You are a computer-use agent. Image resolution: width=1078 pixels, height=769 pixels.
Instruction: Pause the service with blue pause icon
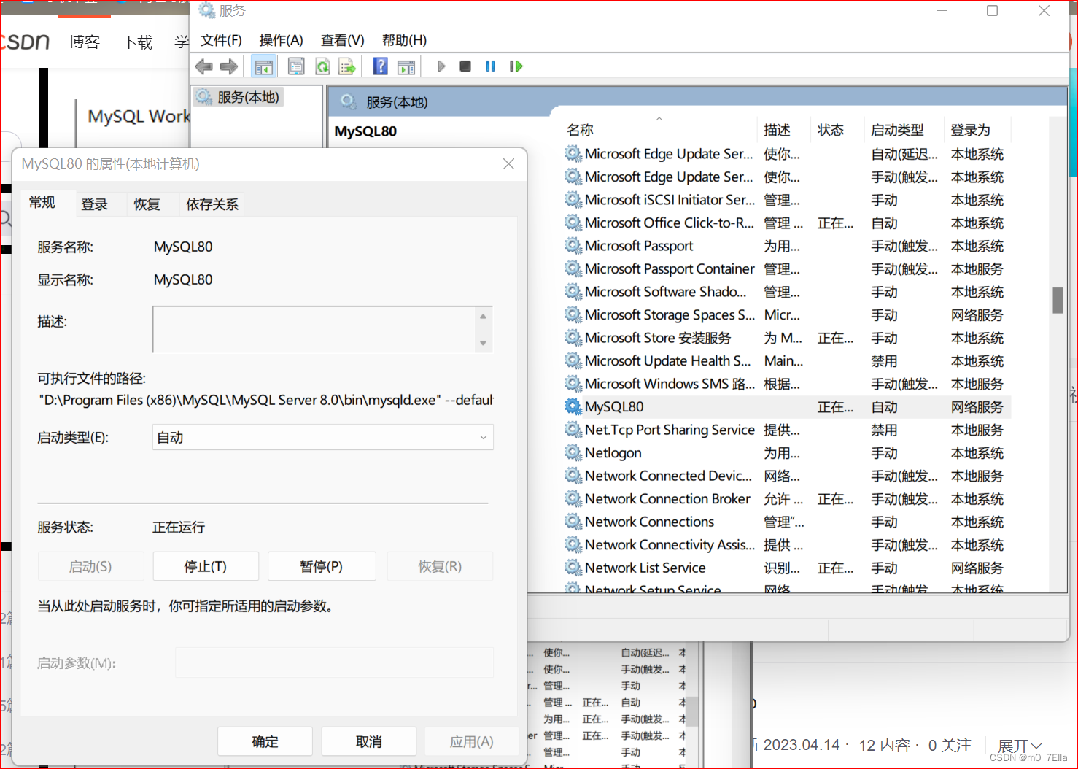coord(490,66)
